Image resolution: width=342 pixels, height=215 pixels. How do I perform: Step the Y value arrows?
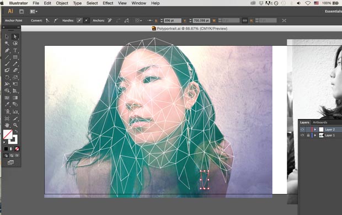[x=190, y=20]
